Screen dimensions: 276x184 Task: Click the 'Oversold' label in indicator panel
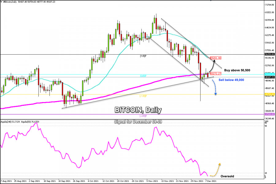click(227, 176)
